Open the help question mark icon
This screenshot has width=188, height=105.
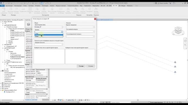(174, 3)
